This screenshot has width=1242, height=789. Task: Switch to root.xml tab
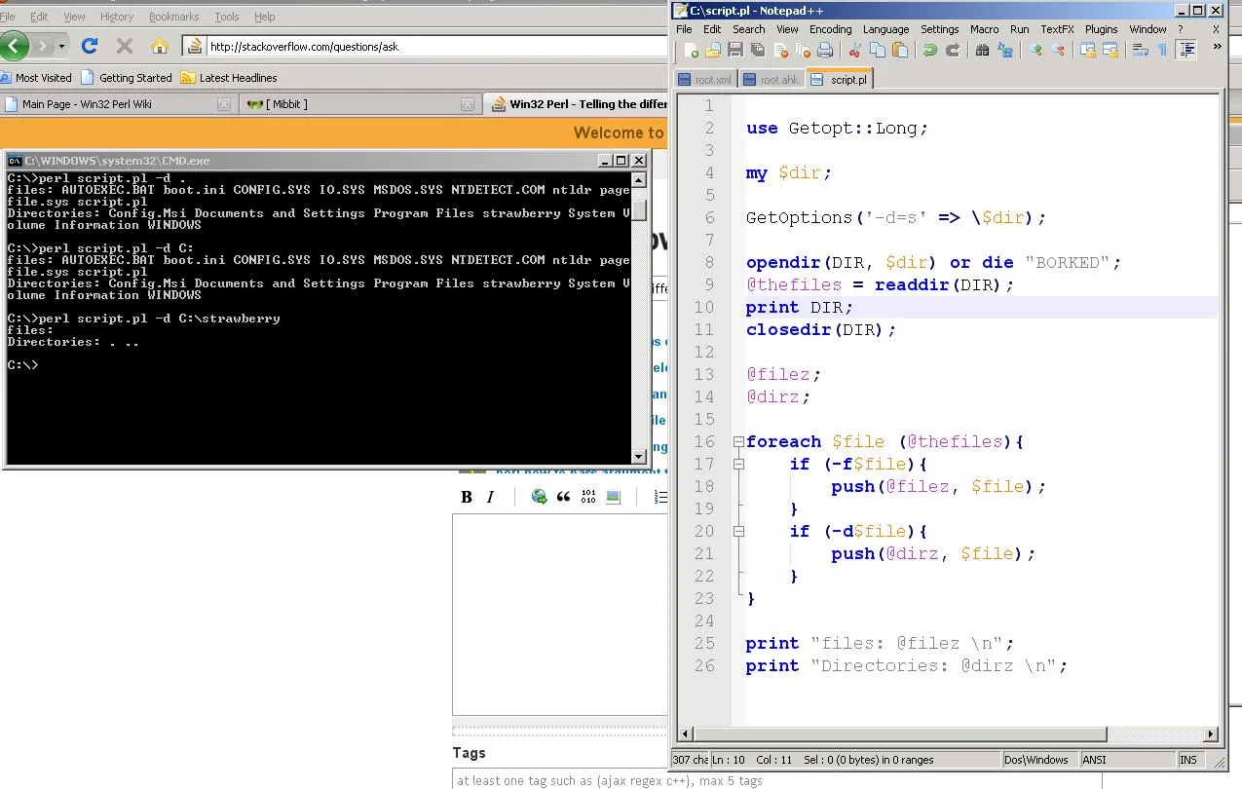pyautogui.click(x=705, y=80)
